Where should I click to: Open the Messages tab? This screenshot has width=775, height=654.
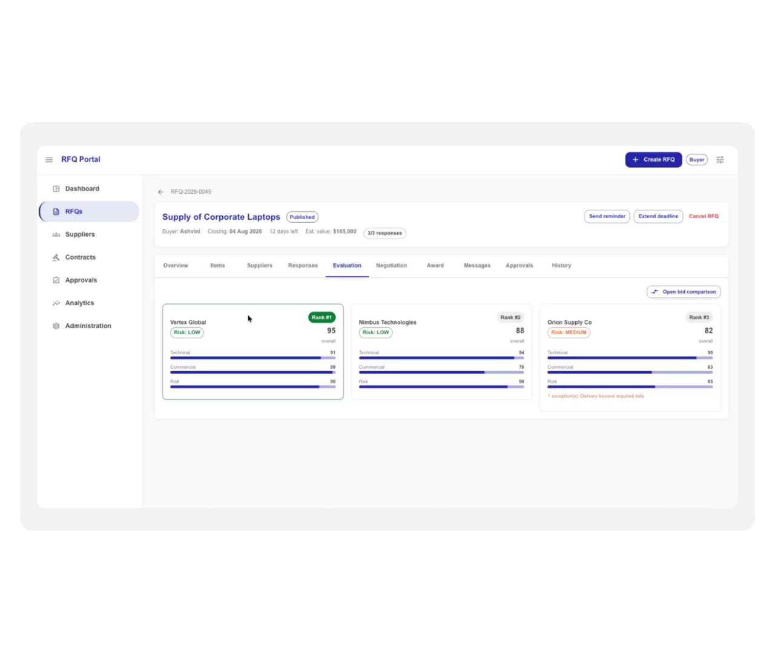click(477, 266)
